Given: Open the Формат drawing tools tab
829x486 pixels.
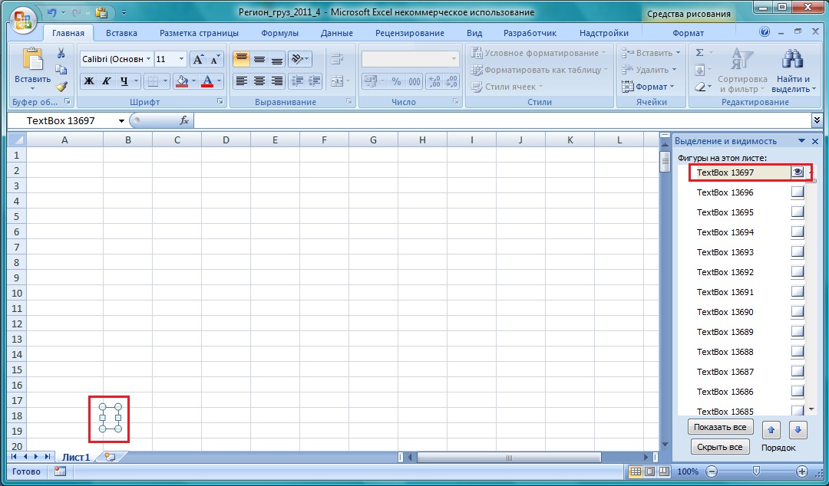Looking at the screenshot, I should 688,33.
